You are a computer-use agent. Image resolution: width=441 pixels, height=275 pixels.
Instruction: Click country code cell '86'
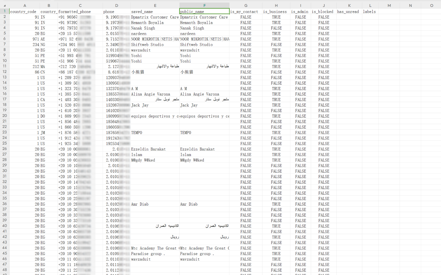tap(24, 72)
